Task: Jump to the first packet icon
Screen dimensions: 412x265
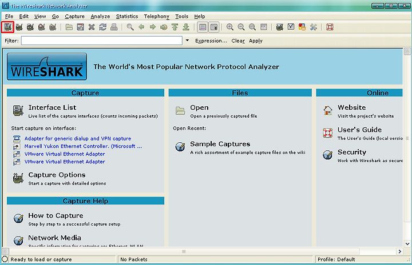Action: point(175,27)
